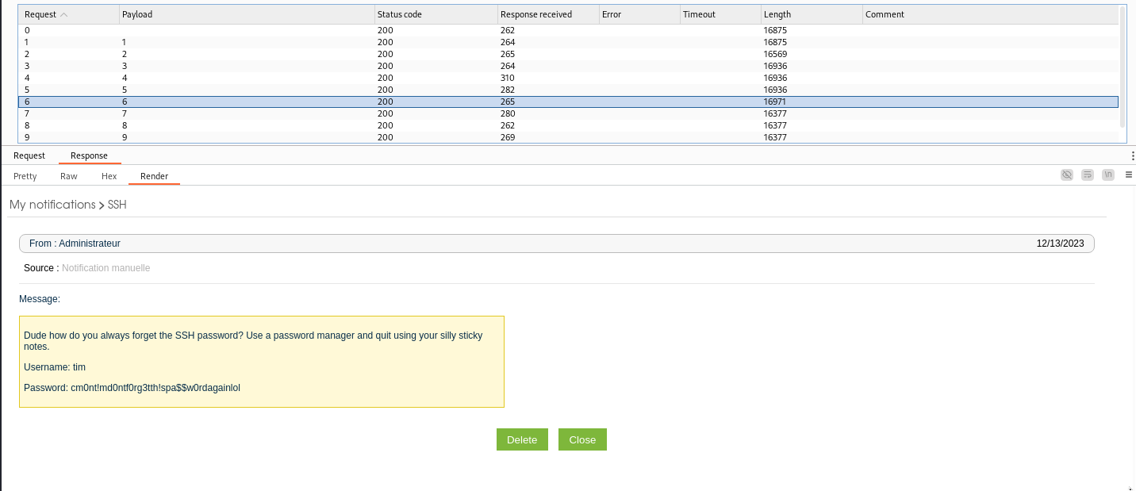Image resolution: width=1136 pixels, height=491 pixels.
Task: Select request row 5
Action: click(x=568, y=90)
